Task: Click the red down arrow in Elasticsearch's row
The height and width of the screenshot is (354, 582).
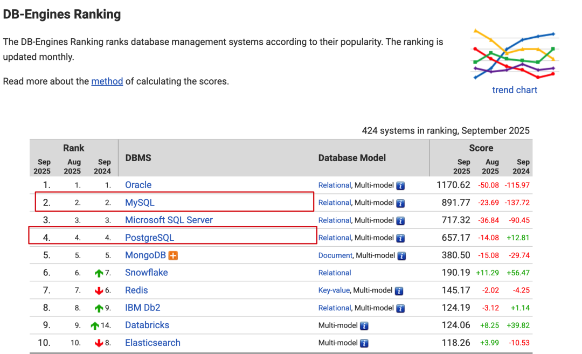Action: coord(99,343)
